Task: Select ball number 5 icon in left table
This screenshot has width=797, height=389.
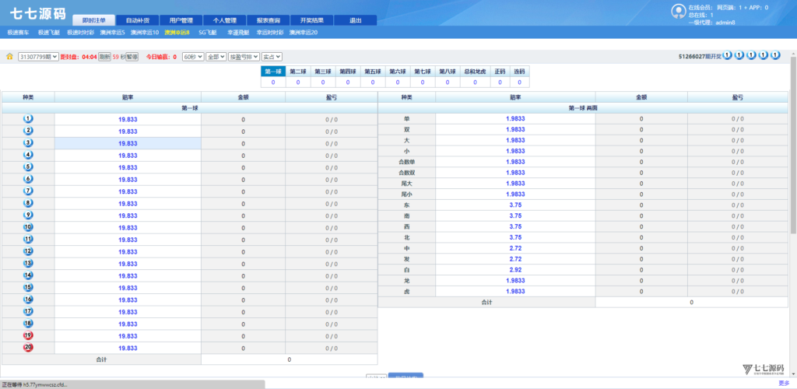Action: point(28,166)
